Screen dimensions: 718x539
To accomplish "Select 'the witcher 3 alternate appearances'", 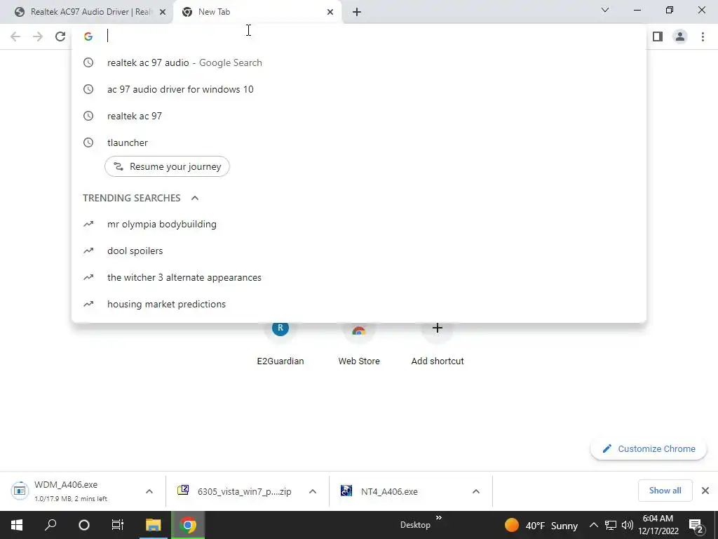I will tap(359, 277).
